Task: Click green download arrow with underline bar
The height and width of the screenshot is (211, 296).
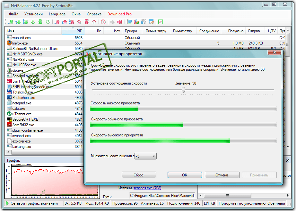Action: pyautogui.click(x=40, y=22)
